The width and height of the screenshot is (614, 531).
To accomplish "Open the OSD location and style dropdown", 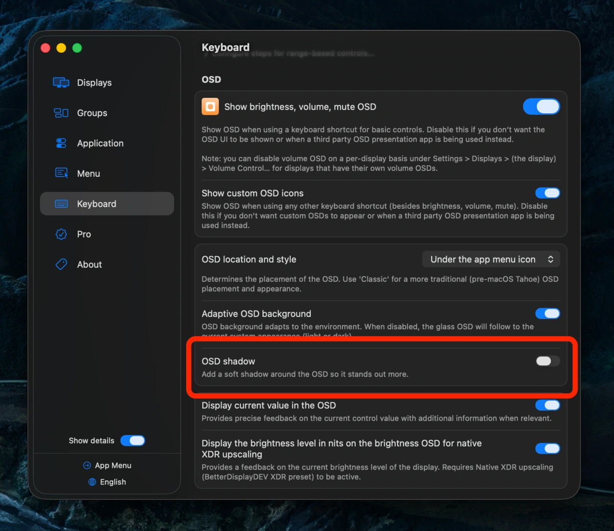I will point(491,259).
